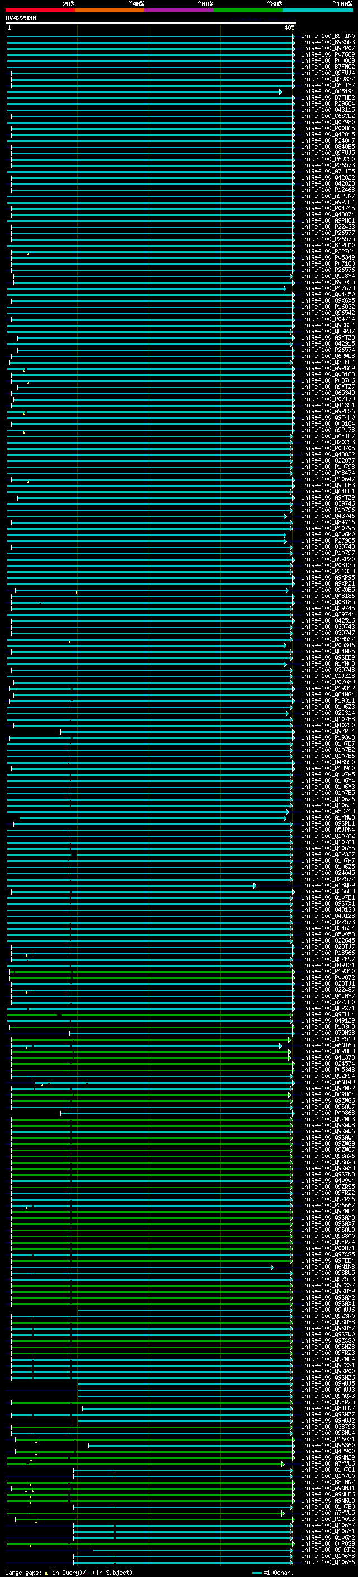Select label UniRef100_A1BQG9
The image size is (358, 1577).
(327, 886)
